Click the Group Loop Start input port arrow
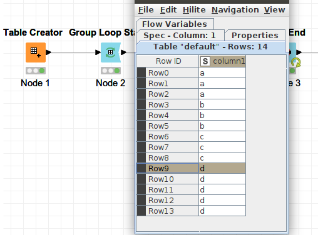 click(98, 52)
